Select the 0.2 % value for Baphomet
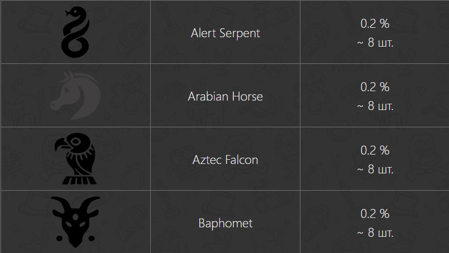 click(375, 214)
